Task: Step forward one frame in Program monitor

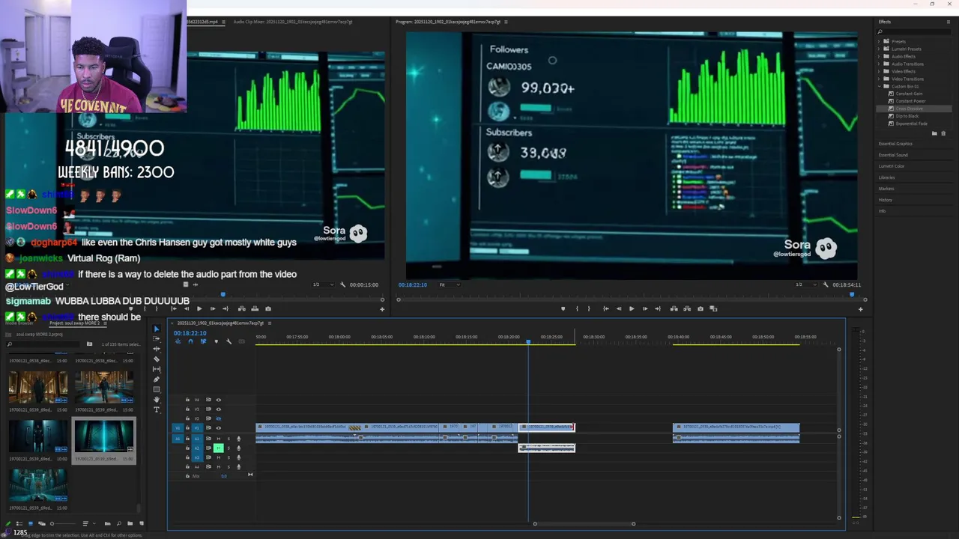Action: [645, 308]
